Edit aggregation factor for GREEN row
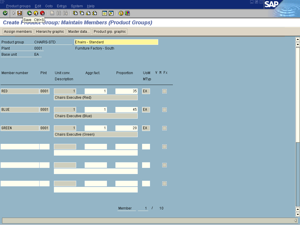The height and width of the screenshot is (225, 300). (96, 128)
